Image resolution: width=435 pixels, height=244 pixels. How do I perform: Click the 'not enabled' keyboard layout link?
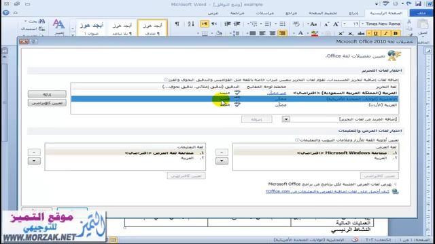click(277, 93)
